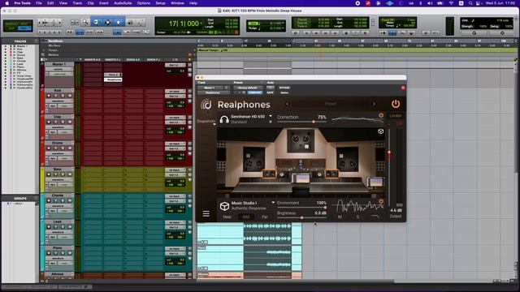Click the red Record button in transport
Screen dimensions: 520x292
365,33
